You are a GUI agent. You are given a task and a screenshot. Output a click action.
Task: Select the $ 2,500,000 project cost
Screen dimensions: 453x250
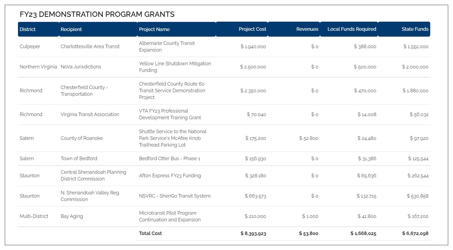tap(253, 67)
